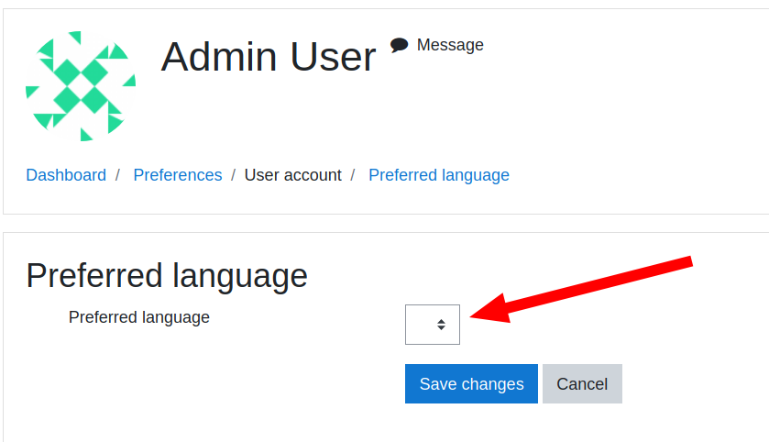Click the 'Preferred language' field label

click(x=139, y=317)
